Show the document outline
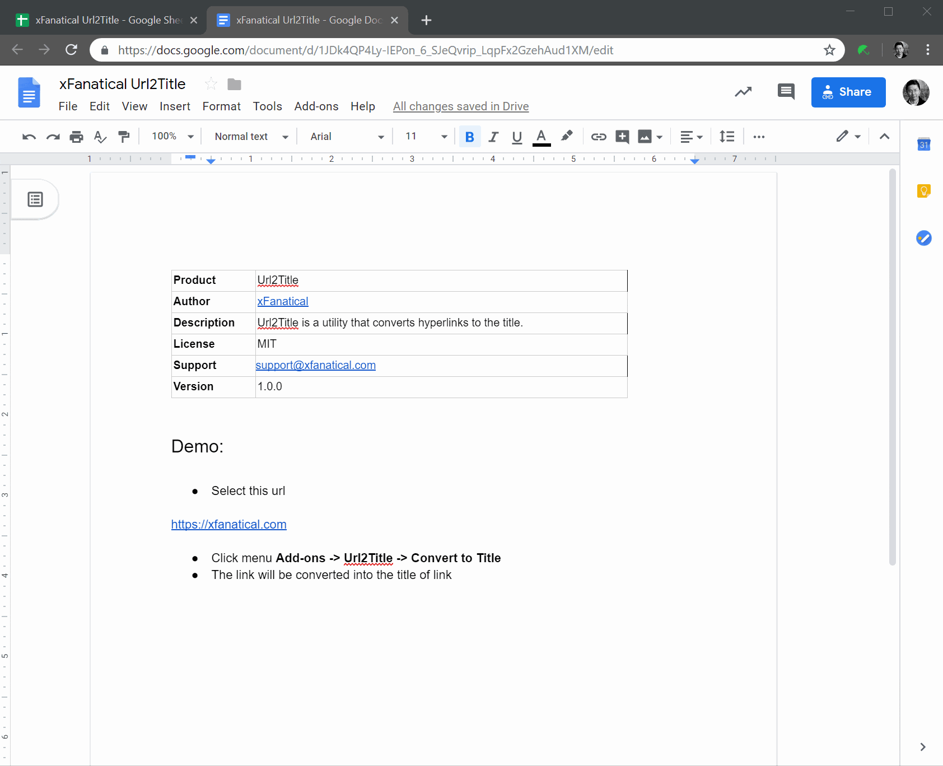This screenshot has height=766, width=943. coord(35,199)
